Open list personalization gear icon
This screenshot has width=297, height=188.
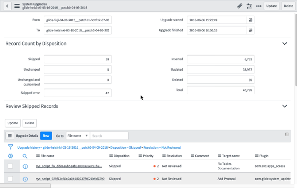coord(11,156)
